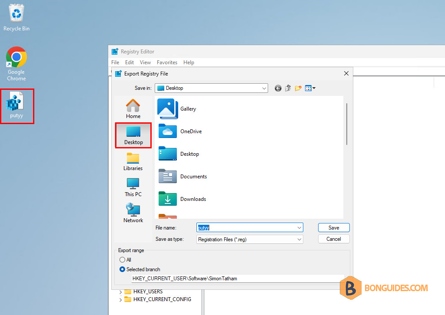This screenshot has width=445, height=315.
Task: Open This PC in the places sidebar
Action: [133, 187]
